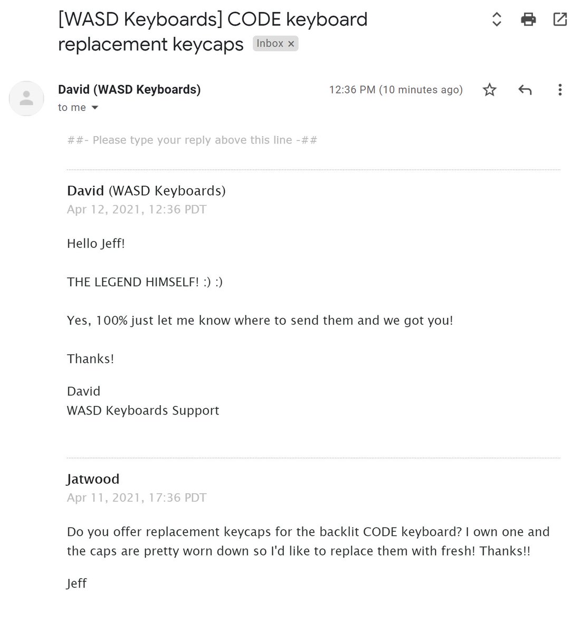The height and width of the screenshot is (633, 581).
Task: Click the 'Apr 12, 2021, 12:36 PDT' date
Action: (137, 209)
